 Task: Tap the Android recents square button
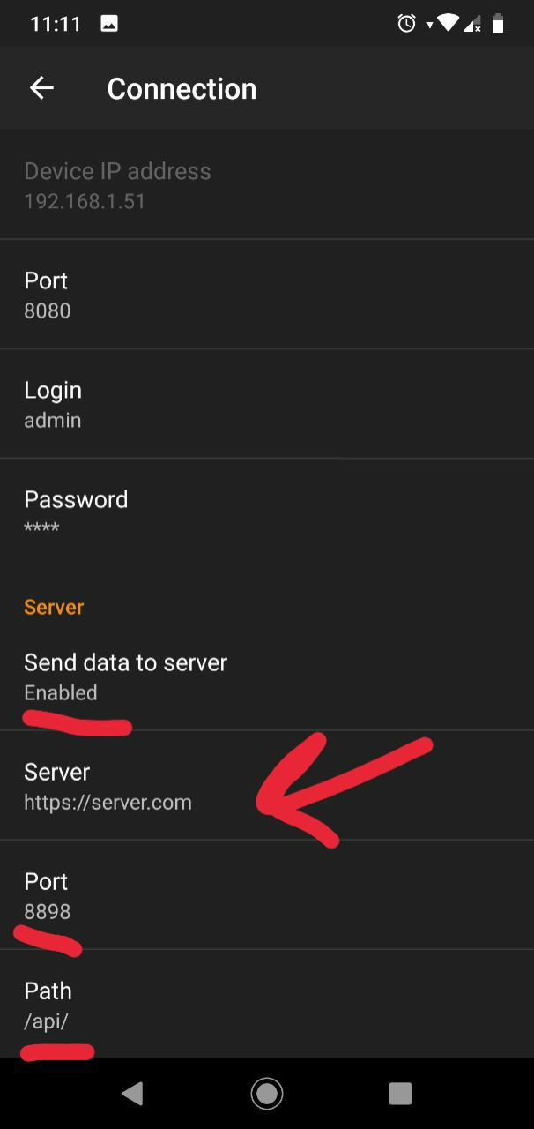tap(401, 1094)
